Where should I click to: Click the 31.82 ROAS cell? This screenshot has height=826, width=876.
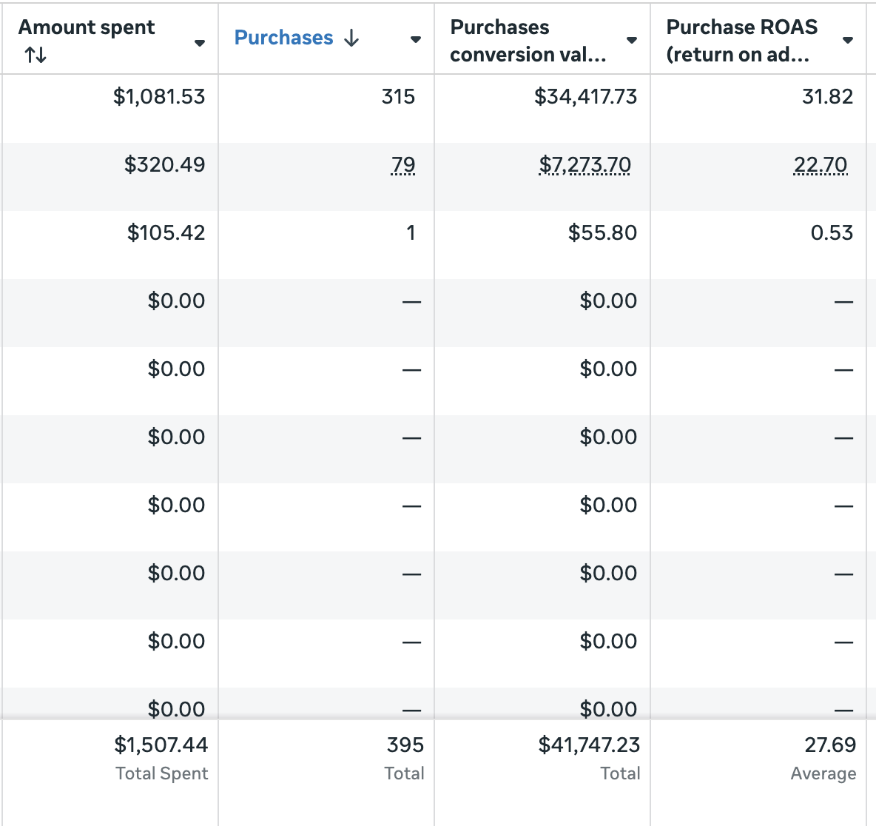(x=827, y=97)
